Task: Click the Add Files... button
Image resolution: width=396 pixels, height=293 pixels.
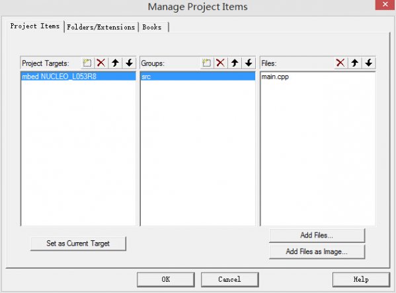Action: pyautogui.click(x=317, y=235)
